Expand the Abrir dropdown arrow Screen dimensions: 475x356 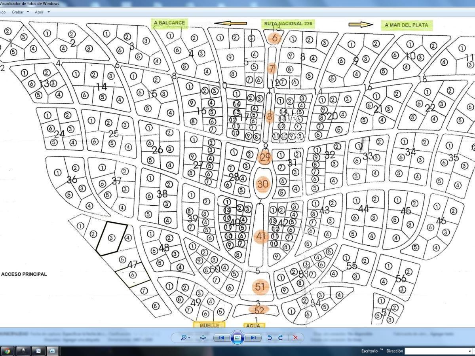click(x=49, y=12)
